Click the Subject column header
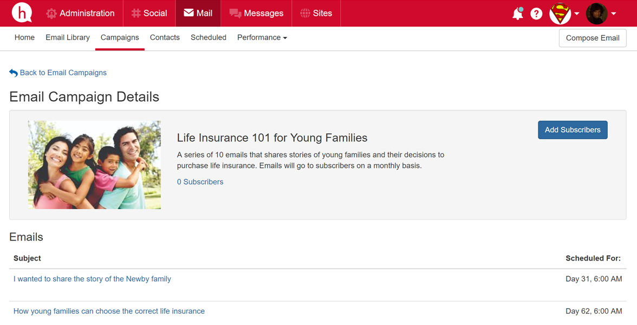Image resolution: width=637 pixels, height=325 pixels. click(x=27, y=258)
